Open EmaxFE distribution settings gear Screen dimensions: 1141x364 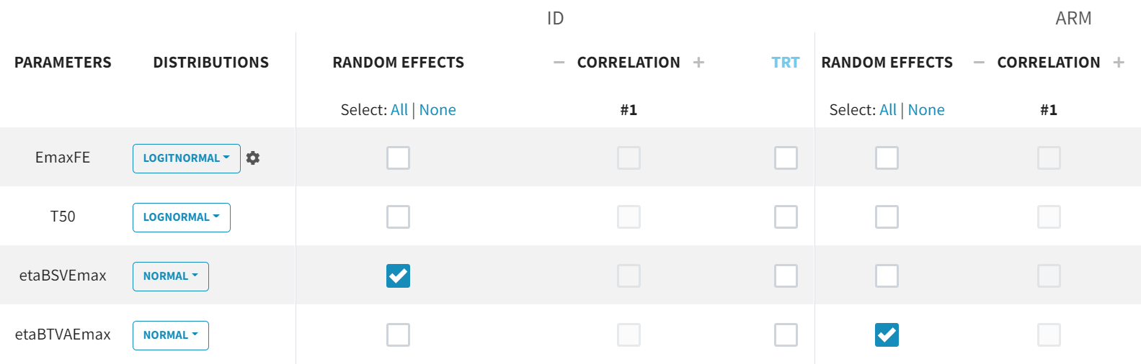click(253, 158)
